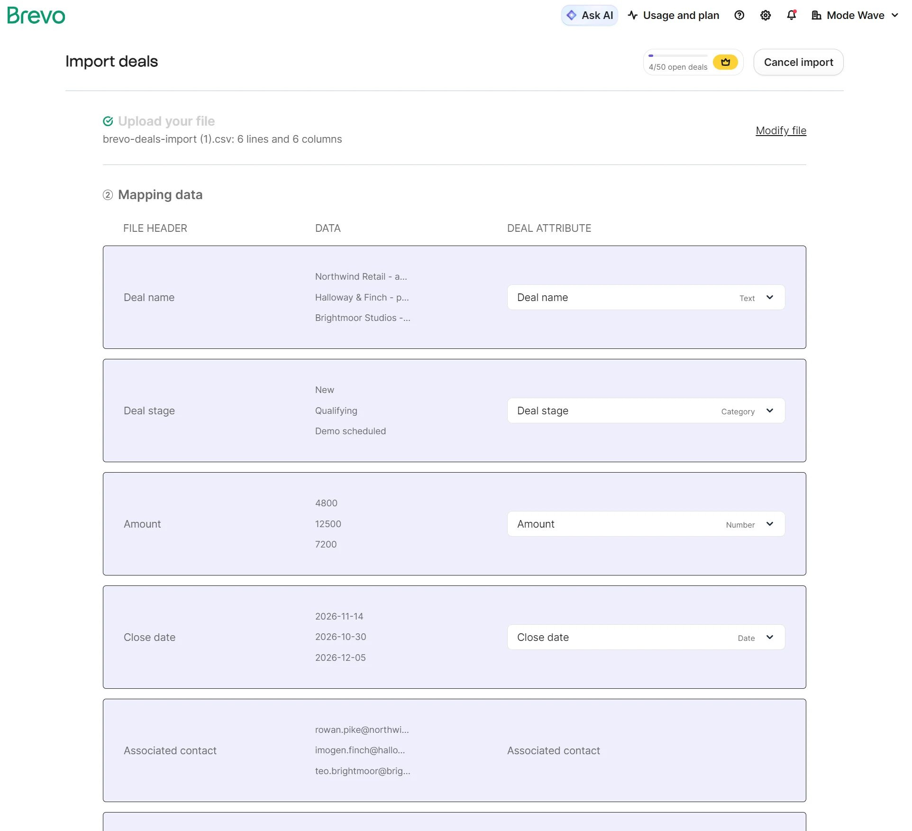Open the help question mark icon
The height and width of the screenshot is (831, 912).
pos(739,15)
